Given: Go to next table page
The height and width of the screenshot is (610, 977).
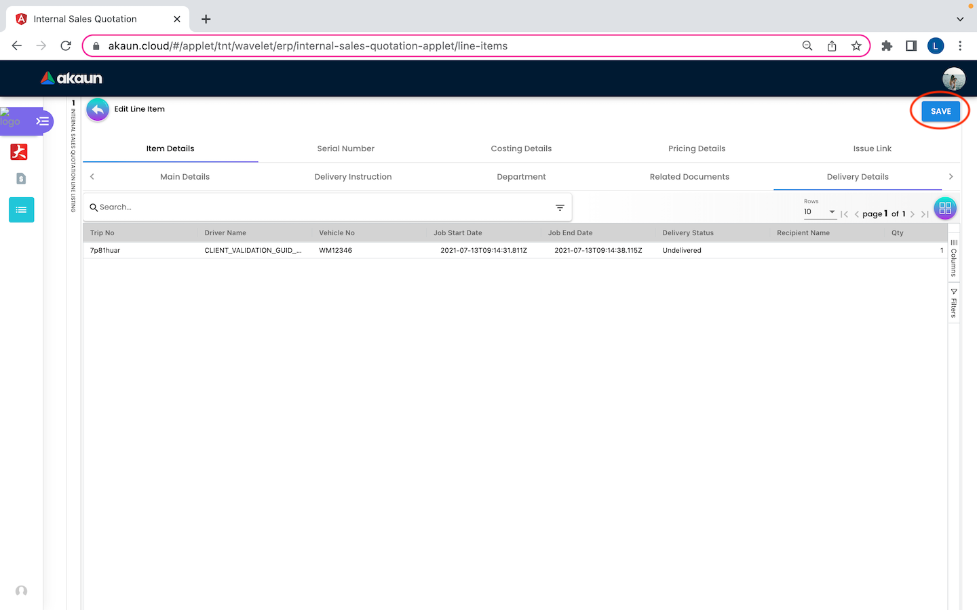Looking at the screenshot, I should click(913, 214).
